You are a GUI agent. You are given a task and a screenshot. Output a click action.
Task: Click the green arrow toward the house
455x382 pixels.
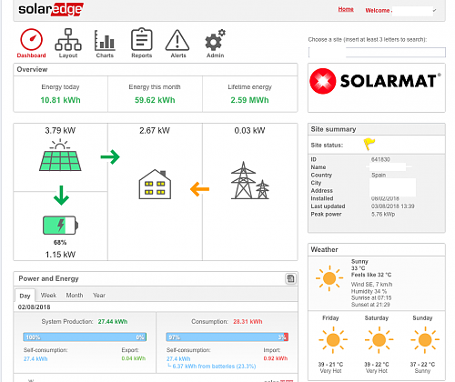[110, 157]
